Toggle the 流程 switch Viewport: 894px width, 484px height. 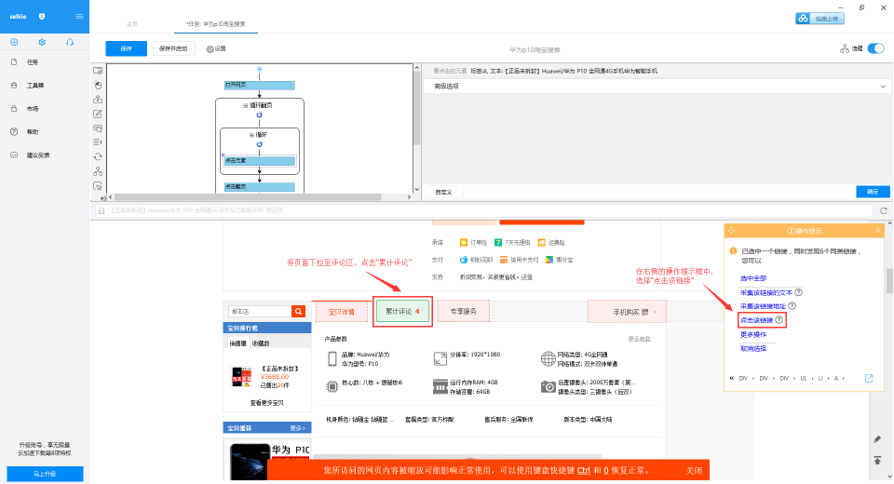tap(875, 48)
